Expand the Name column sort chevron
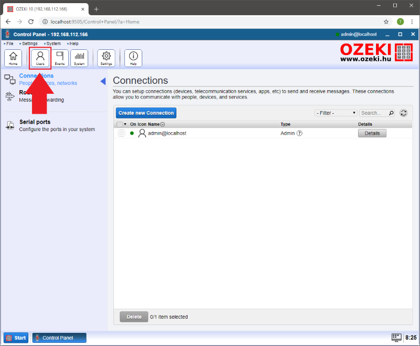Viewport: 420px width, 346px height. [162, 124]
